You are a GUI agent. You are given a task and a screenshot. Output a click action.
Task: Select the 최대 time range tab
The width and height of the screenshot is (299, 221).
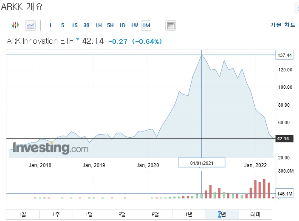255,215
